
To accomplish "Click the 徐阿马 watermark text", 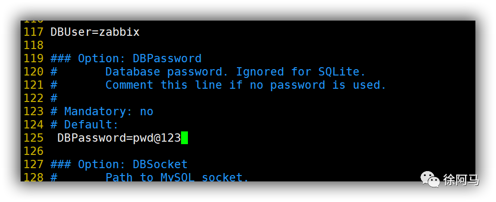I will click(x=461, y=181).
